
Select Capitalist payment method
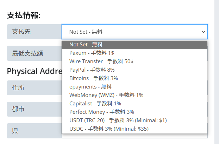(134, 103)
